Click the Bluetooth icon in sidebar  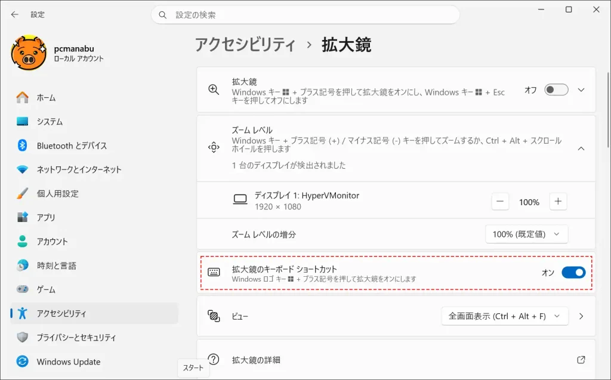[x=22, y=146]
